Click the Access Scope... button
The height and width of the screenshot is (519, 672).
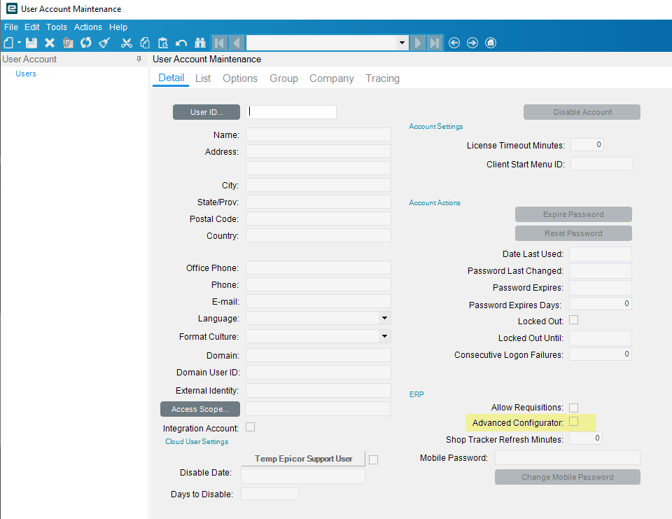pyautogui.click(x=200, y=409)
